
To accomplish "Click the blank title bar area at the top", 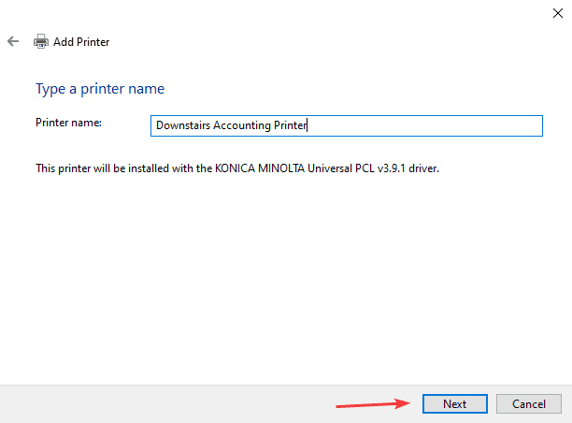I will pyautogui.click(x=280, y=13).
